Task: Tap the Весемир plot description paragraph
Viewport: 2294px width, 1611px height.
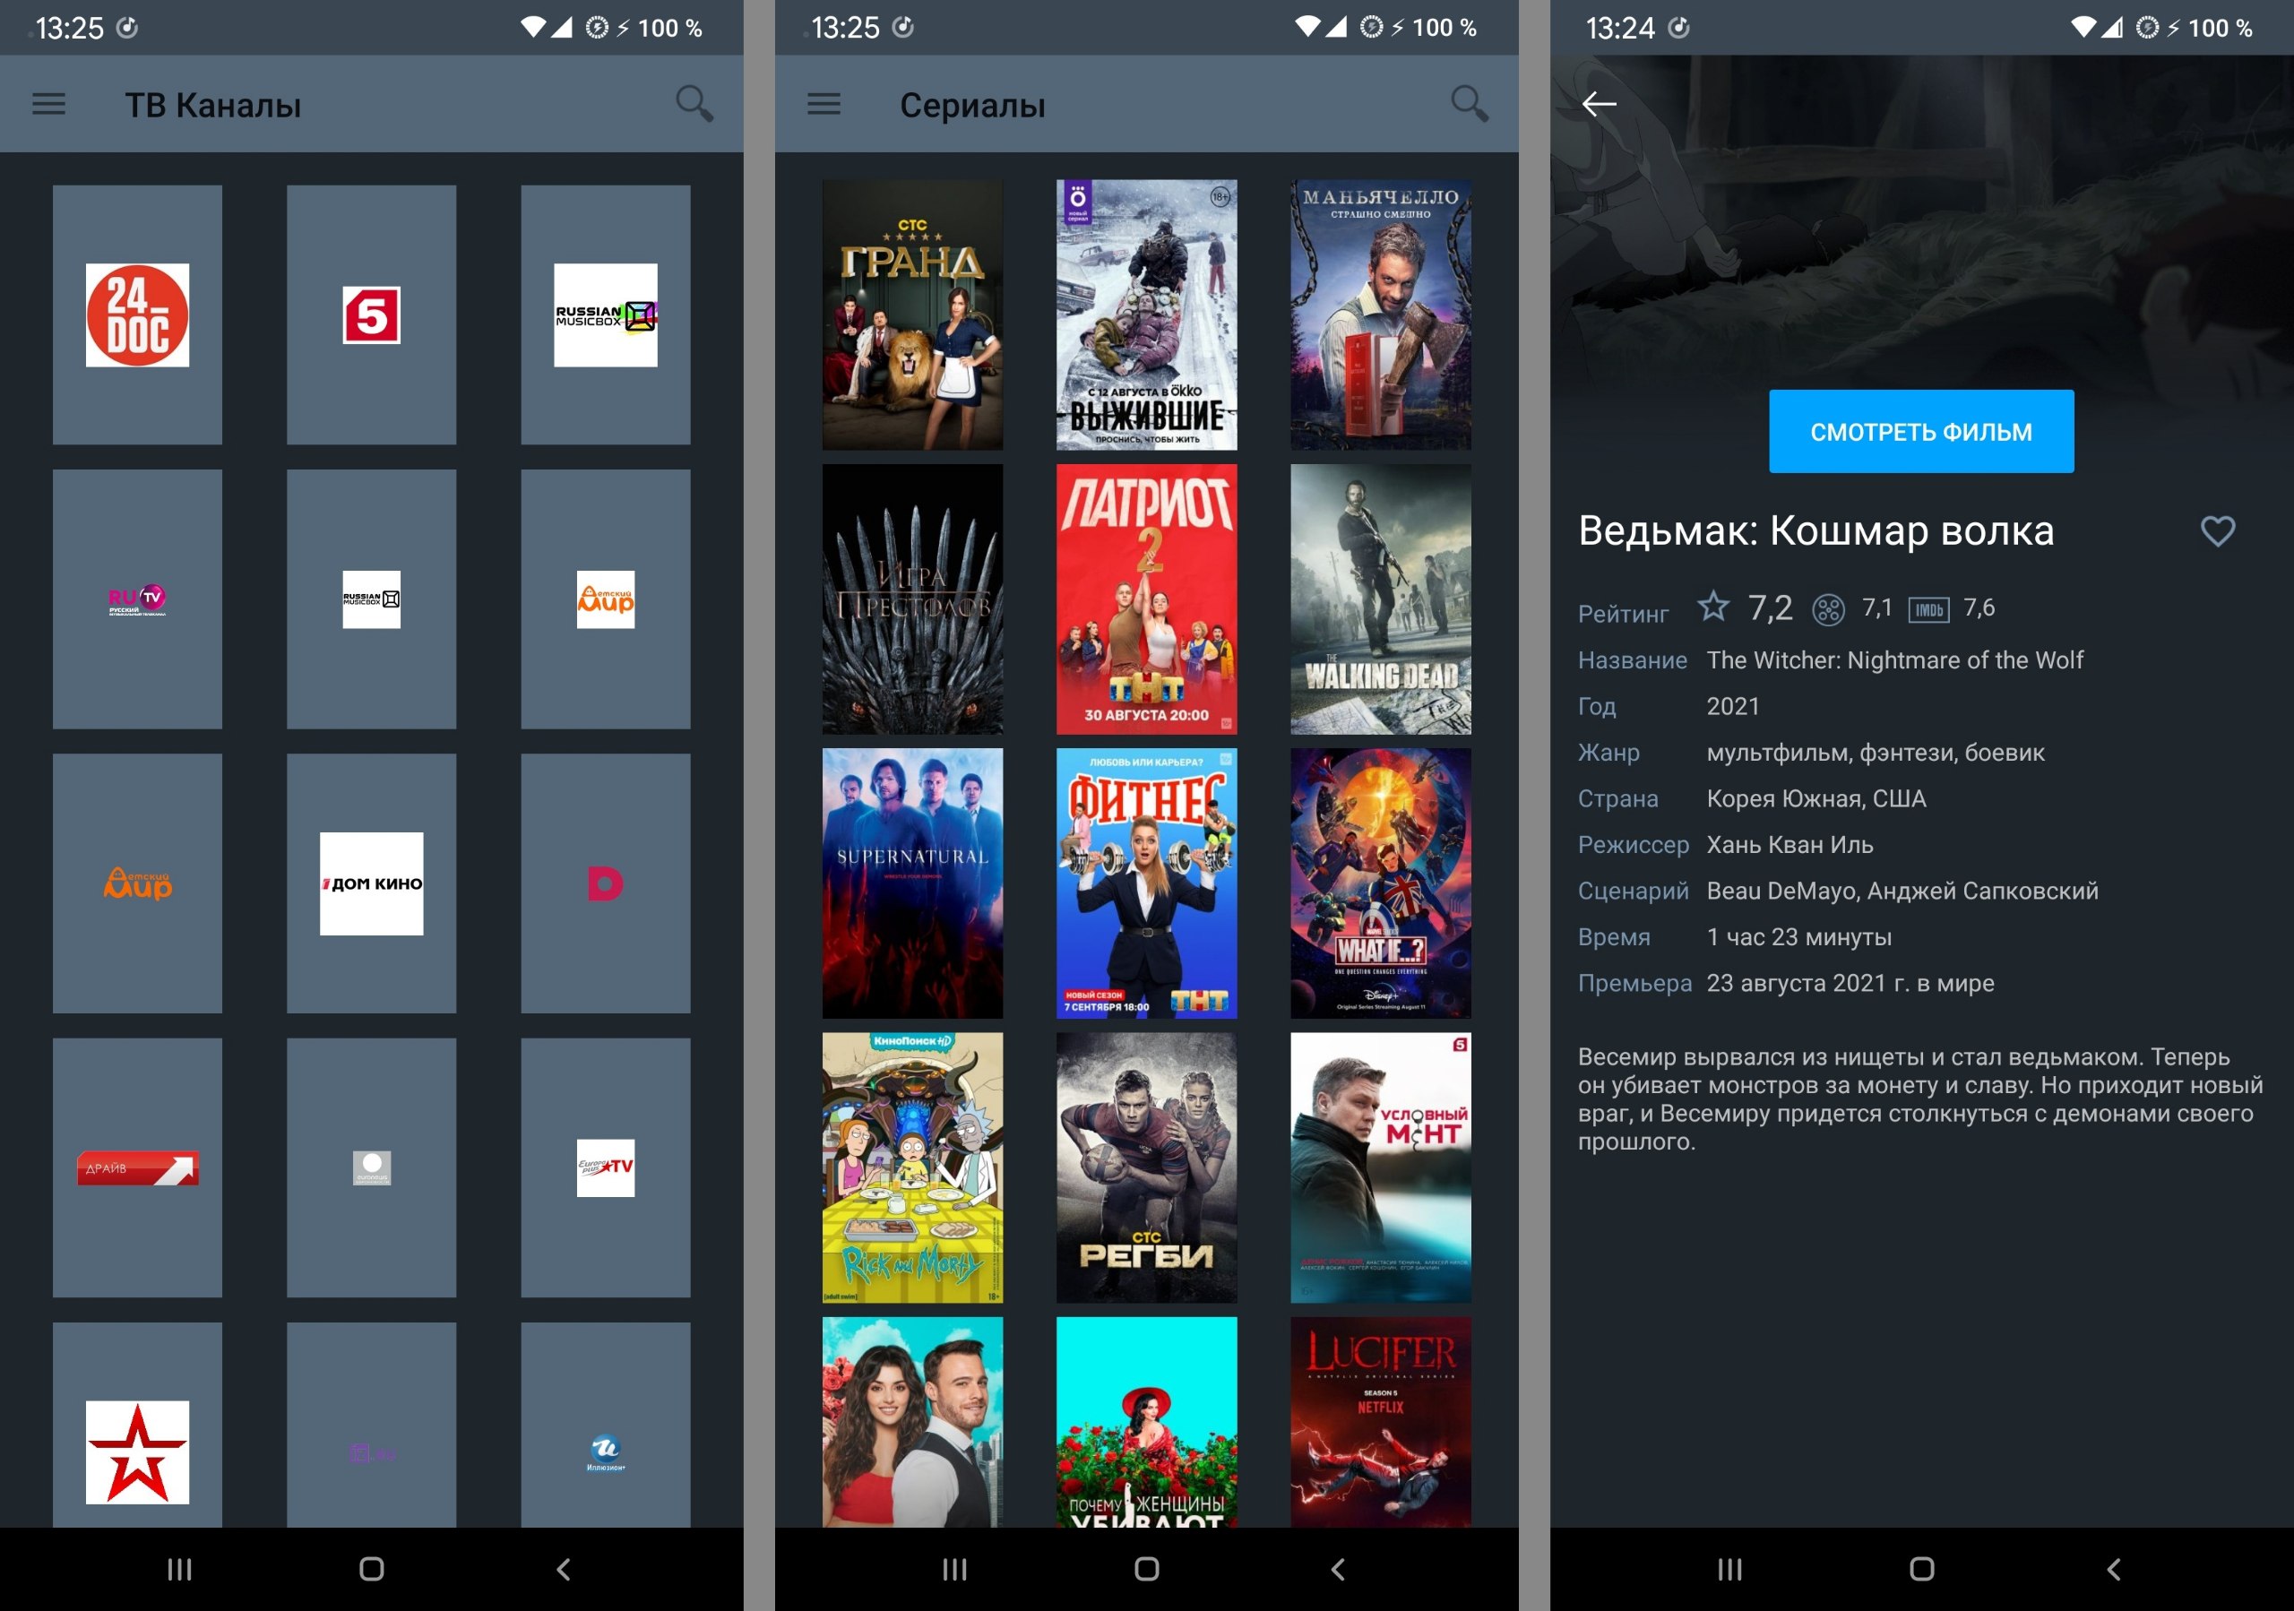Action: click(1920, 1098)
